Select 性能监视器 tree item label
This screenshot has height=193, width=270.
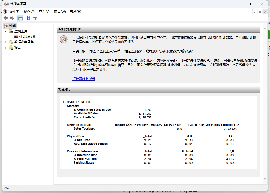[x=28, y=37]
